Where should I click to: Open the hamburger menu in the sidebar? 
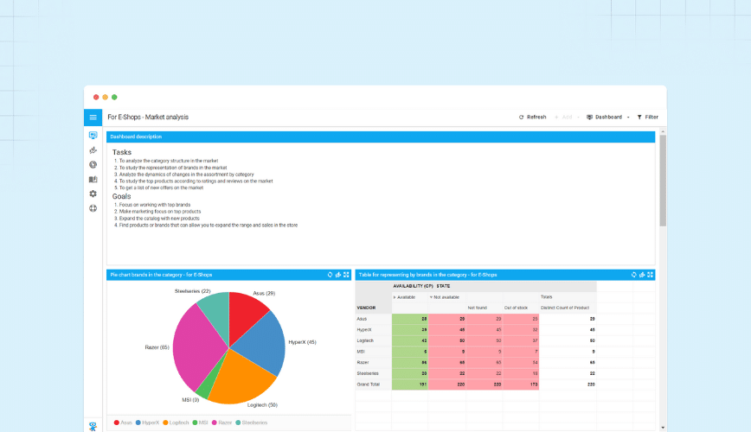93,117
